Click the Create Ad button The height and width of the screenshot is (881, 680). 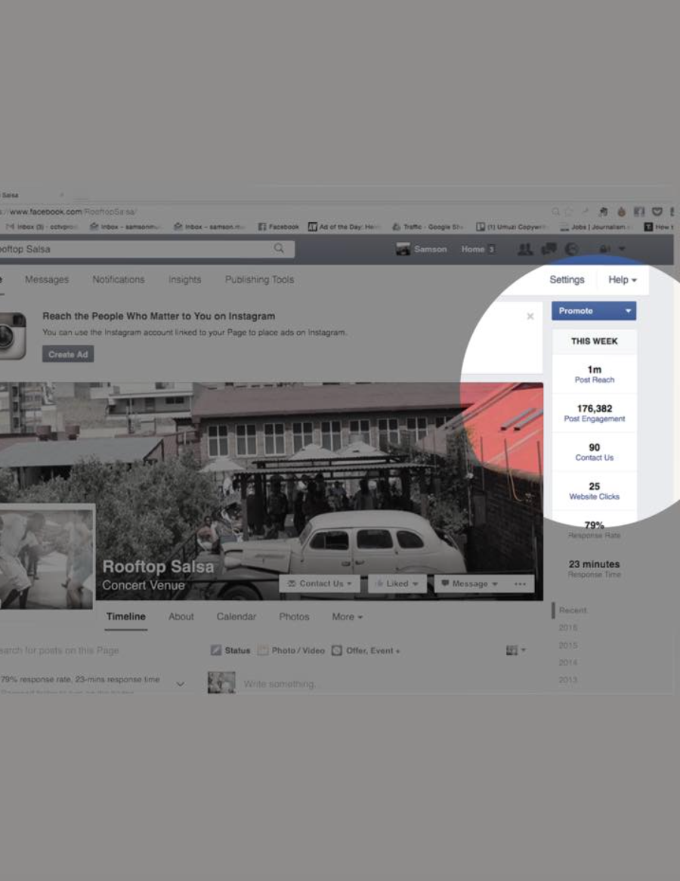(x=67, y=354)
